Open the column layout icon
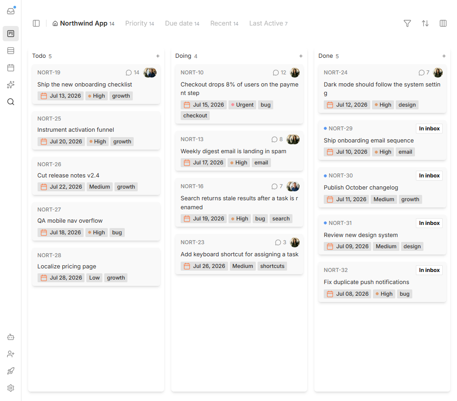Image resolution: width=457 pixels, height=401 pixels. [x=443, y=23]
